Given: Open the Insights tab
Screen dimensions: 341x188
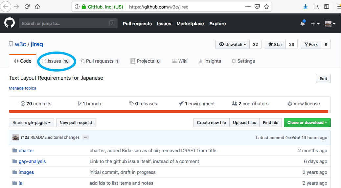Looking at the screenshot, I should [x=209, y=61].
